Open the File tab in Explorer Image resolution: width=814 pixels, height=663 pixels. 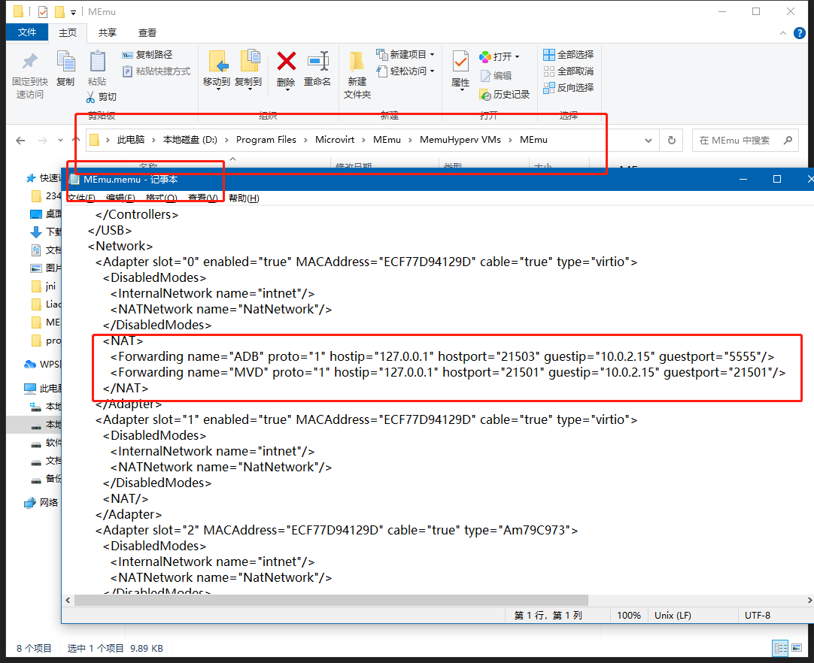(27, 32)
